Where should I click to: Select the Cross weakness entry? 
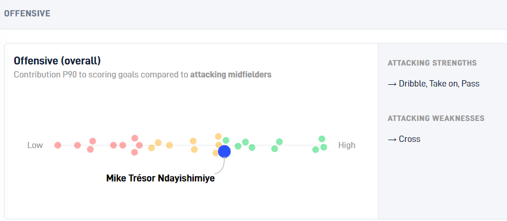tap(404, 139)
